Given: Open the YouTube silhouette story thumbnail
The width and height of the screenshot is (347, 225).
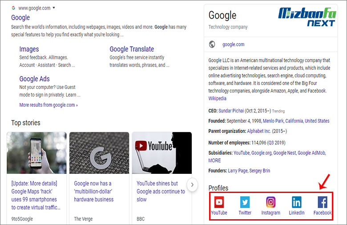Looking at the screenshot, I should (162, 153).
